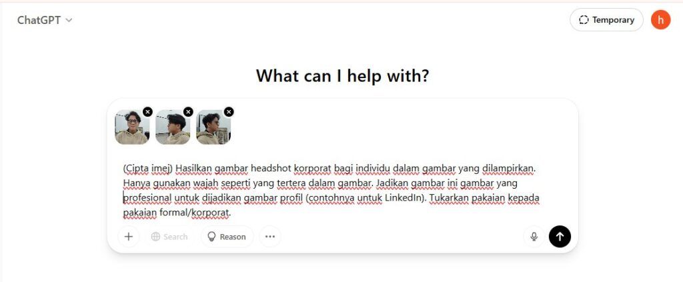683x282 pixels.
Task: Remove the first attached photo
Action: (147, 112)
